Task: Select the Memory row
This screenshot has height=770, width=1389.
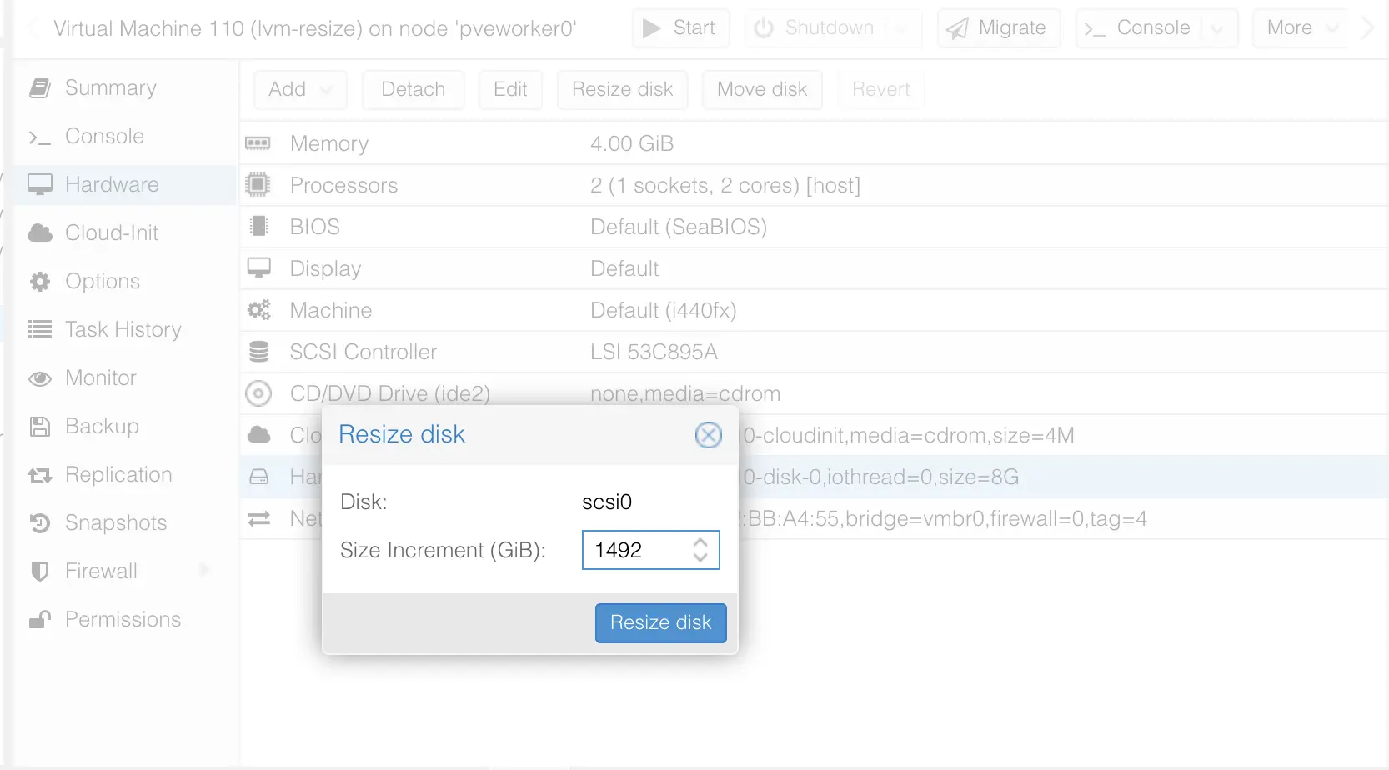Action: point(814,143)
